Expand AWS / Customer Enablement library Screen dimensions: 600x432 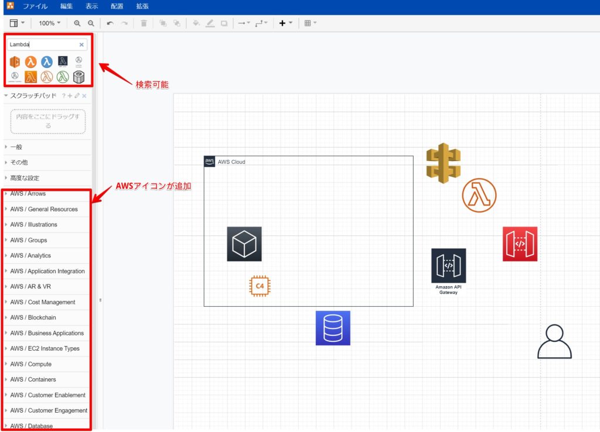46,395
